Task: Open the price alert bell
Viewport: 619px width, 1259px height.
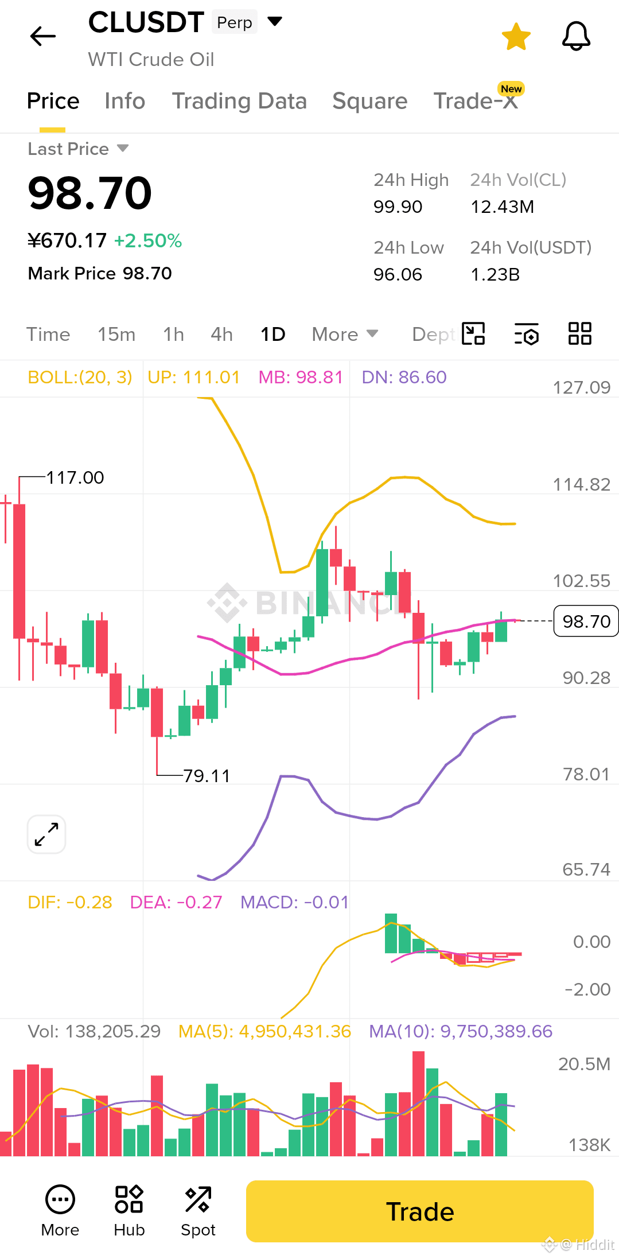Action: pyautogui.click(x=576, y=36)
